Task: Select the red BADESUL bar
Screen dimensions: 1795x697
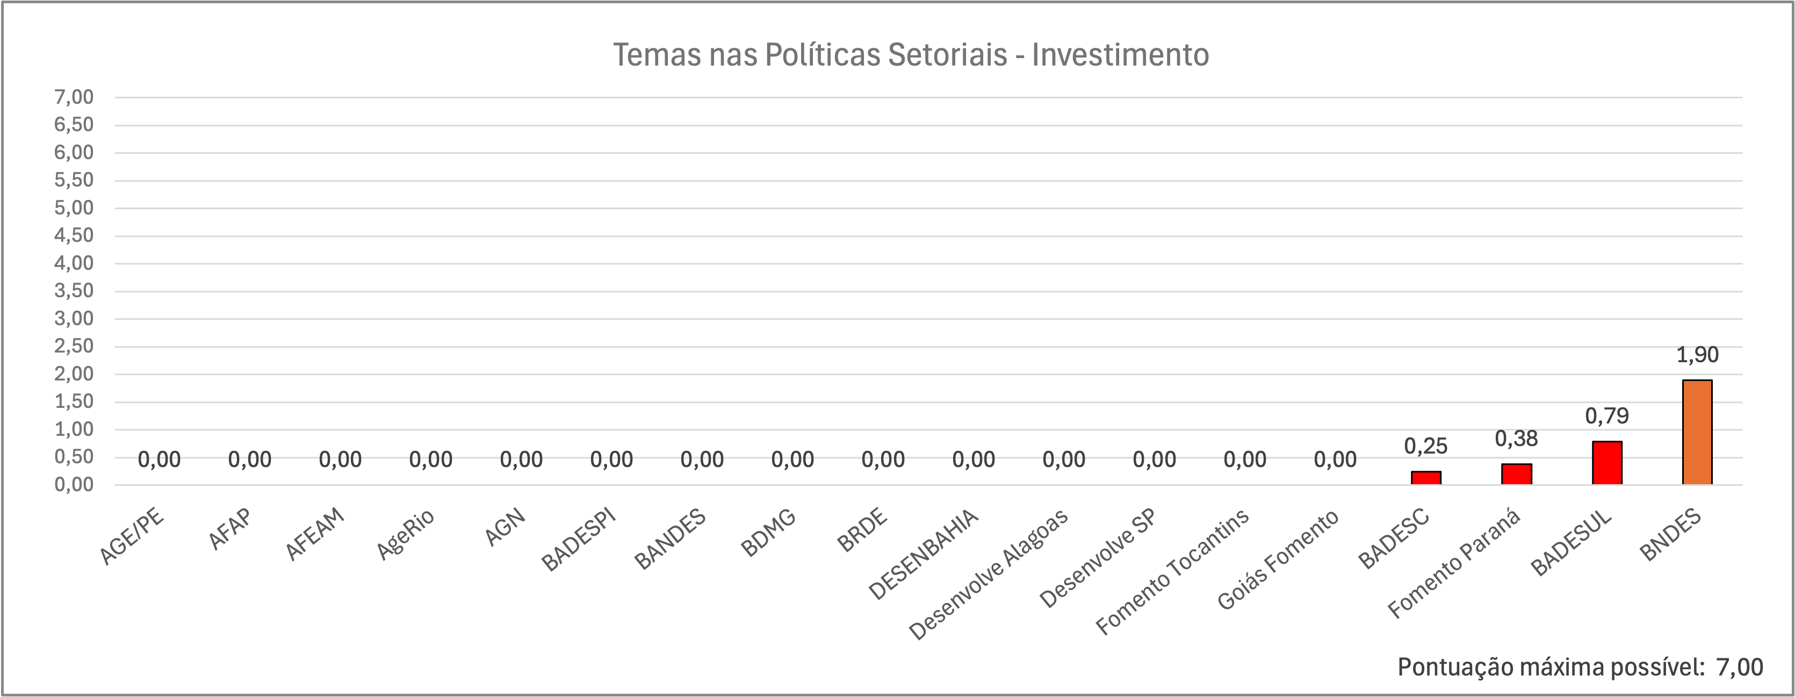Action: (1606, 463)
